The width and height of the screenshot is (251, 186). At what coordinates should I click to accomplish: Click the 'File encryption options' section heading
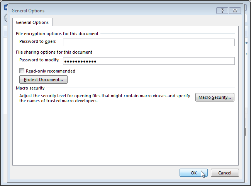tap(57, 34)
